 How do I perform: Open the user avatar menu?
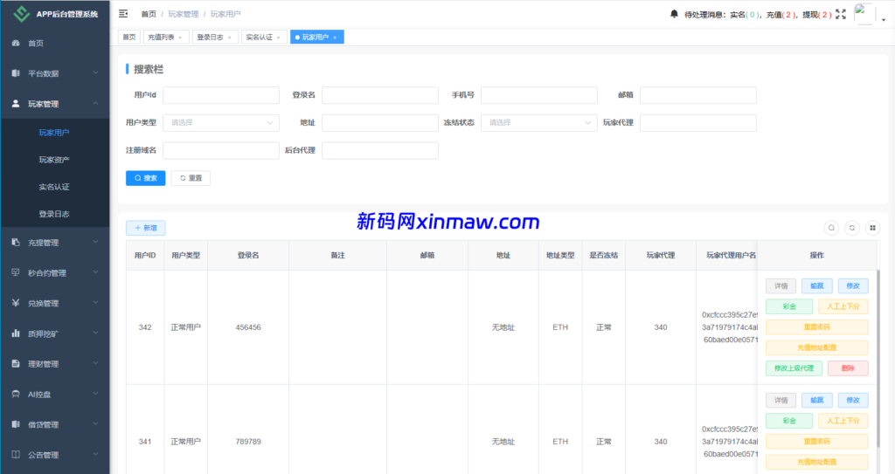point(864,14)
